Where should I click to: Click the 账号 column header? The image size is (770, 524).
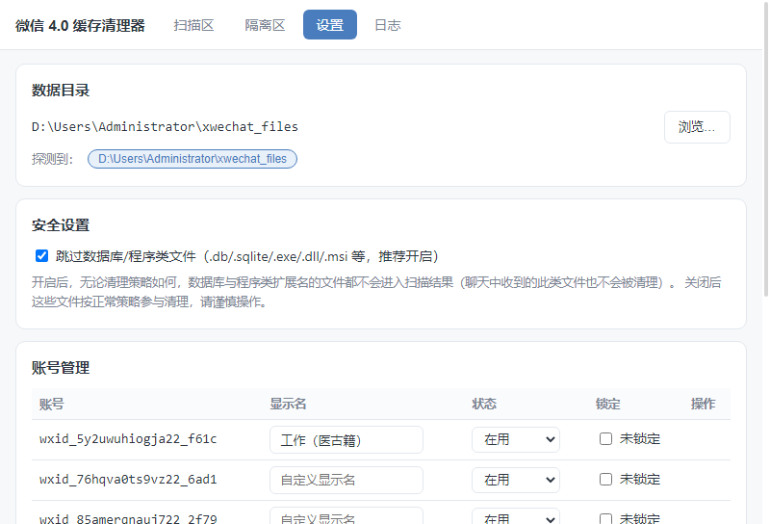click(x=52, y=404)
